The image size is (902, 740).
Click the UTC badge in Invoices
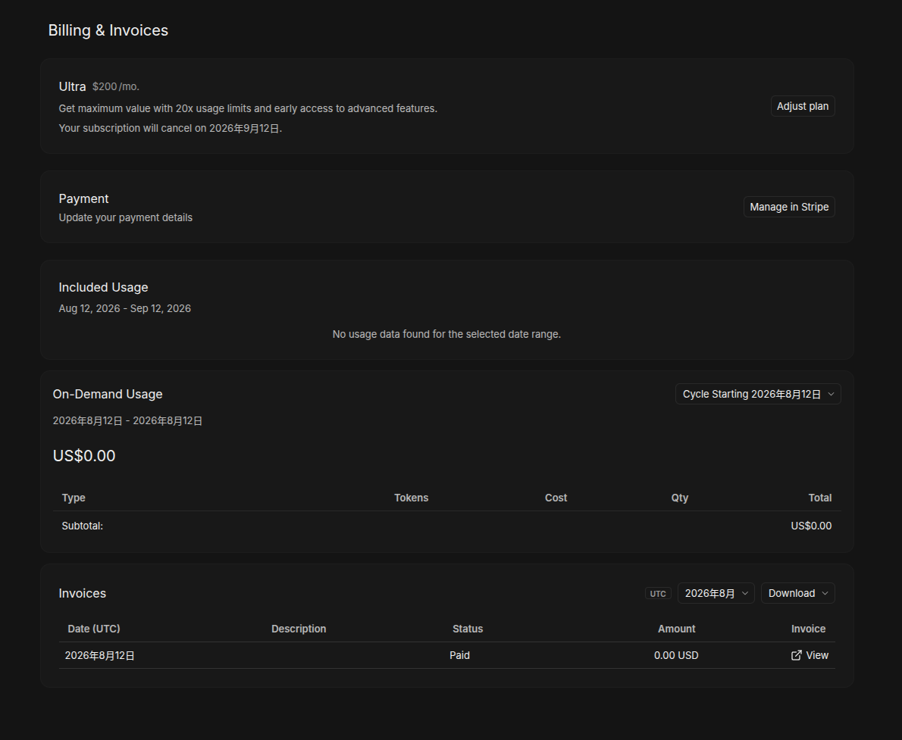[657, 594]
